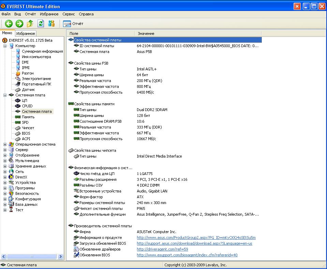Click the DMI tree icon
Image resolution: width=327 pixels, height=269 pixels.
pos(18,62)
